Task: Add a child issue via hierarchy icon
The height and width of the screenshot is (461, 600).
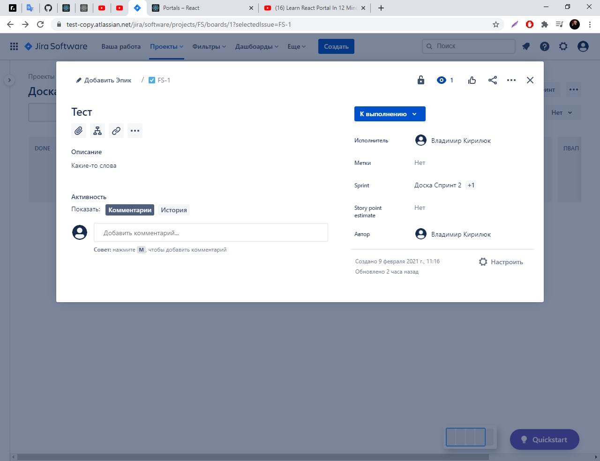Action: pos(97,131)
